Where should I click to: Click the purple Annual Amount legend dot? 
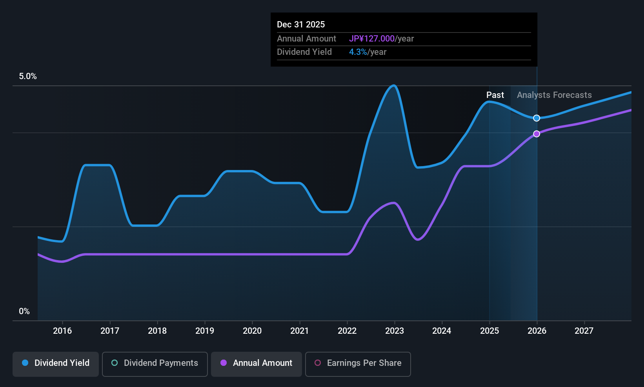[x=224, y=363]
